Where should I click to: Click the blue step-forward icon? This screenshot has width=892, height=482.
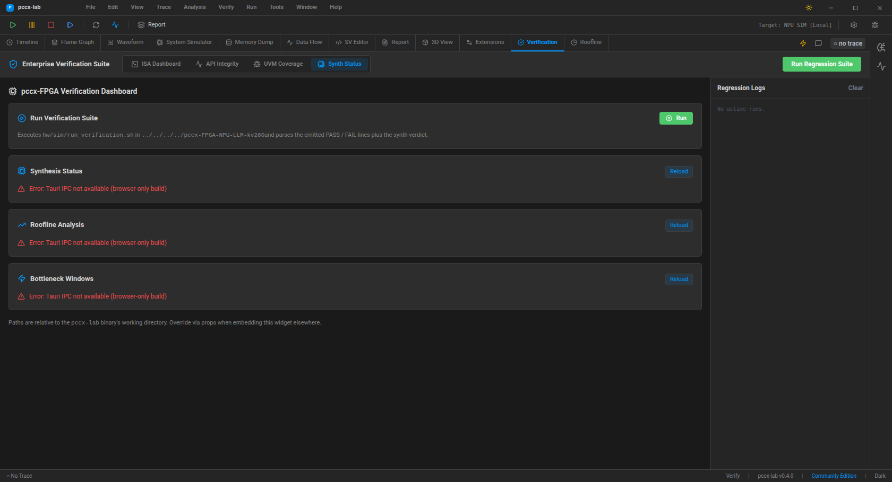[x=70, y=25]
